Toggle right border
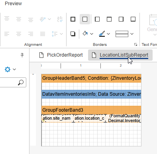Image resolution: width=157 pixels, height=154 pixels. 121,19
